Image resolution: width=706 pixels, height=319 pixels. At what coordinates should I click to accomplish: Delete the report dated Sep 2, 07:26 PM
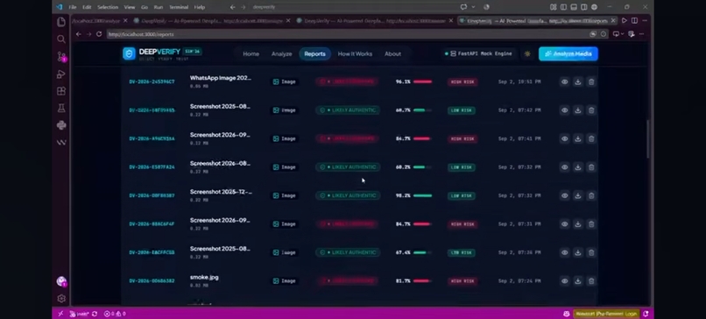591,252
